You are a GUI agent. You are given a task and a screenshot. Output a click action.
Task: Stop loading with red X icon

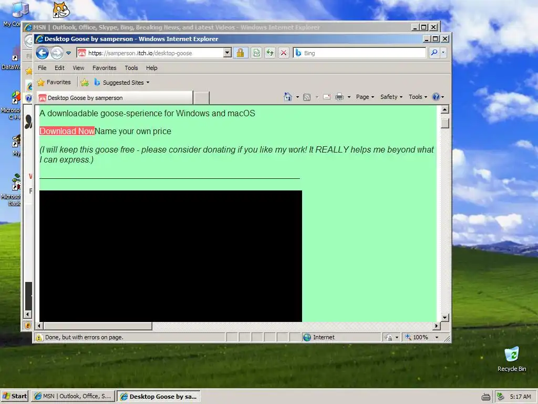[x=283, y=53]
